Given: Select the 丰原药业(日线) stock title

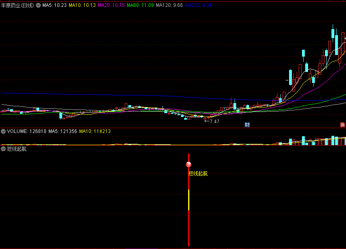Looking at the screenshot, I should 17,5.
